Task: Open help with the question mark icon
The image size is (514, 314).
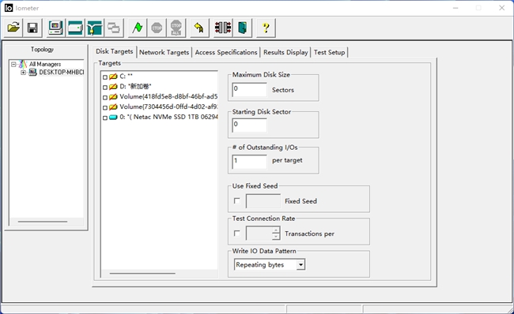Action: (x=266, y=28)
